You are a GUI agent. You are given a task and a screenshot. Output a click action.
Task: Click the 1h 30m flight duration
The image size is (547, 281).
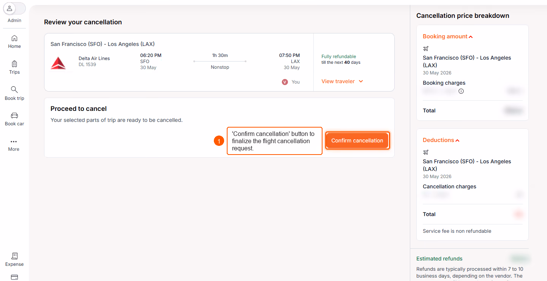click(x=220, y=55)
